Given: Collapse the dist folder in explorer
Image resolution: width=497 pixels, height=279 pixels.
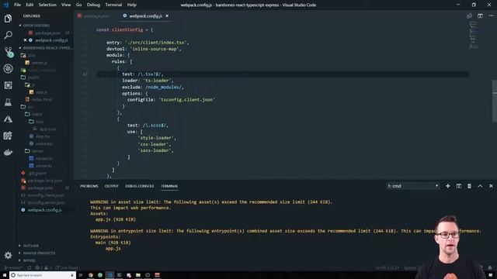Looking at the screenshot, I should click(x=32, y=55).
